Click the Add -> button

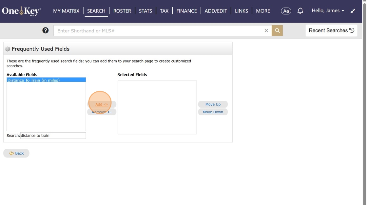(102, 104)
